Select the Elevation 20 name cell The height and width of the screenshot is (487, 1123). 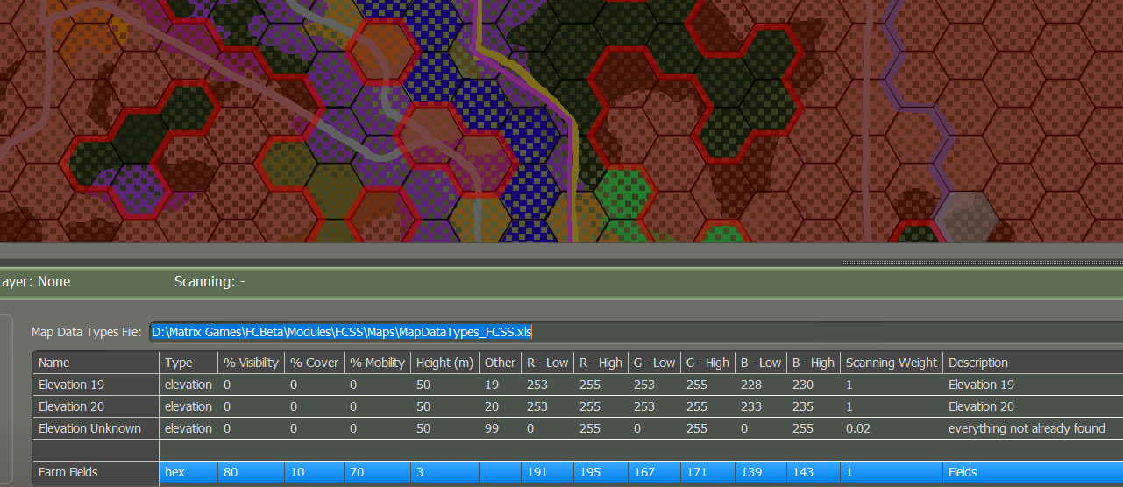[x=96, y=406]
